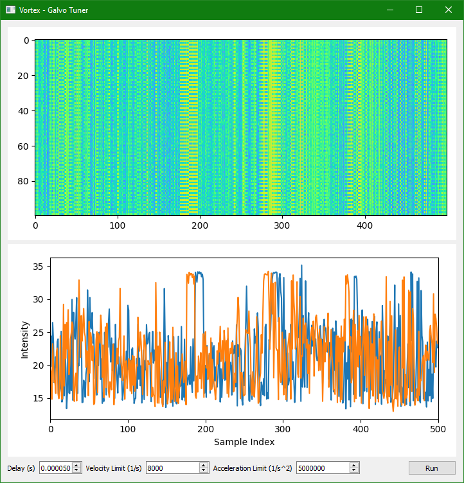The height and width of the screenshot is (483, 464).
Task: Step down the Acceleration Limit value
Action: pos(354,471)
